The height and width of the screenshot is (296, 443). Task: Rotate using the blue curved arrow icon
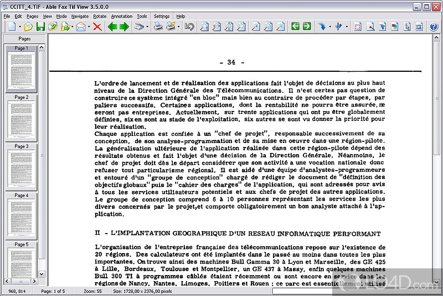click(322, 27)
